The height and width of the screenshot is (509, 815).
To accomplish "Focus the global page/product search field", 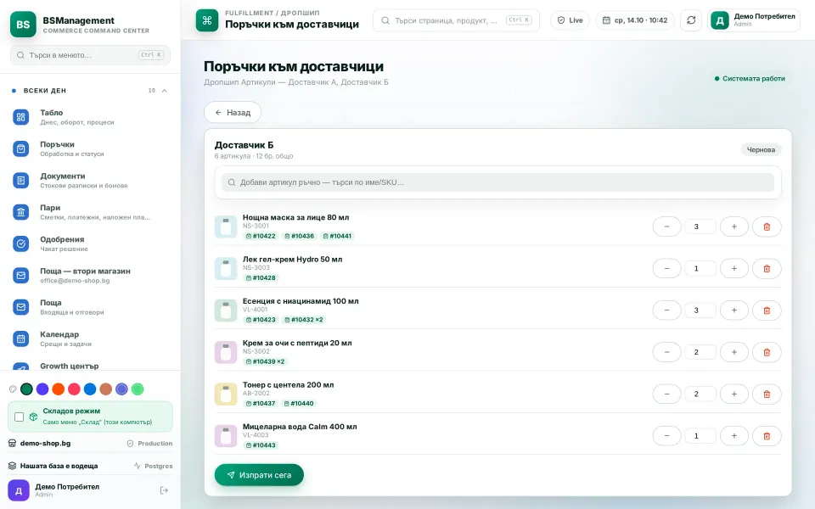I will [x=456, y=20].
